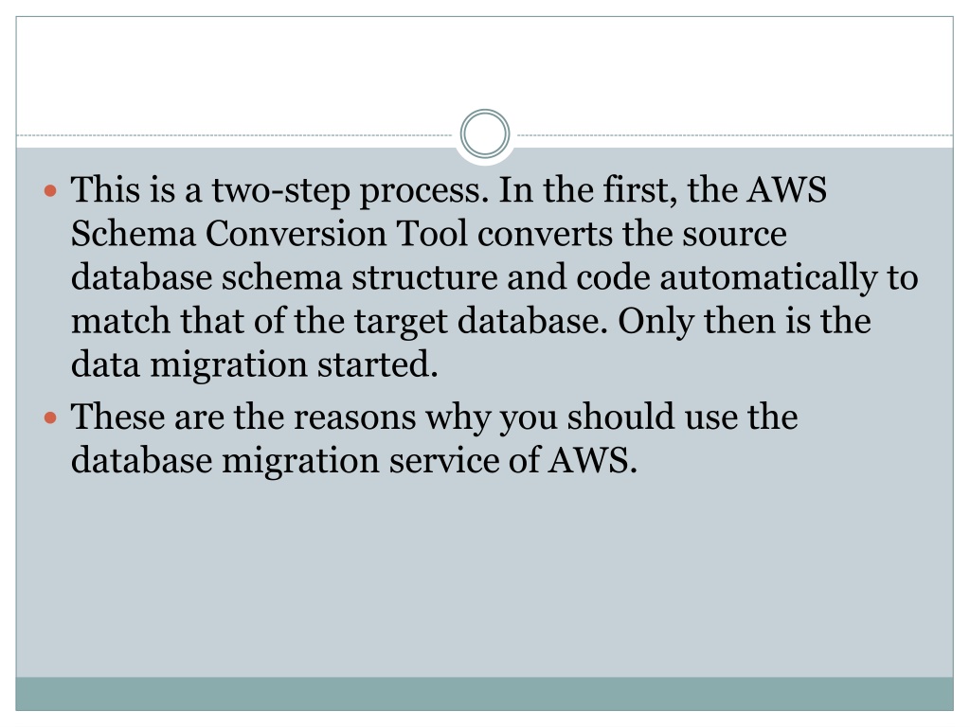Click the dashed divider line right of circle

coord(735,134)
